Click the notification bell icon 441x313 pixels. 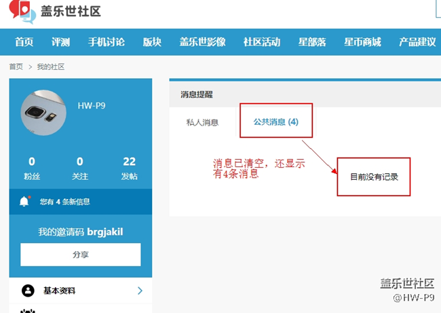click(x=24, y=201)
